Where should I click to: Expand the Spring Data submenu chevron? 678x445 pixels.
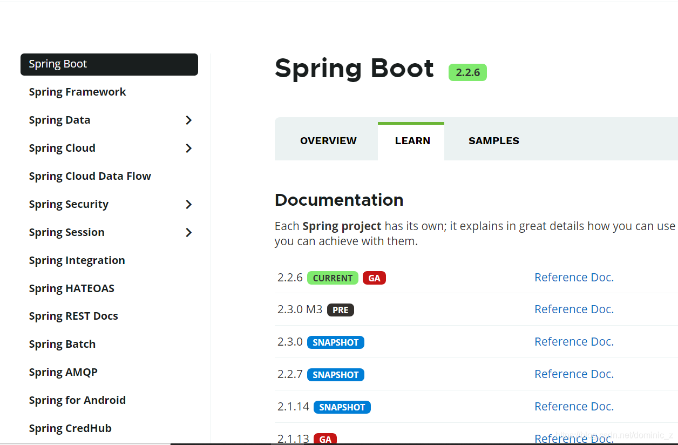tap(188, 120)
